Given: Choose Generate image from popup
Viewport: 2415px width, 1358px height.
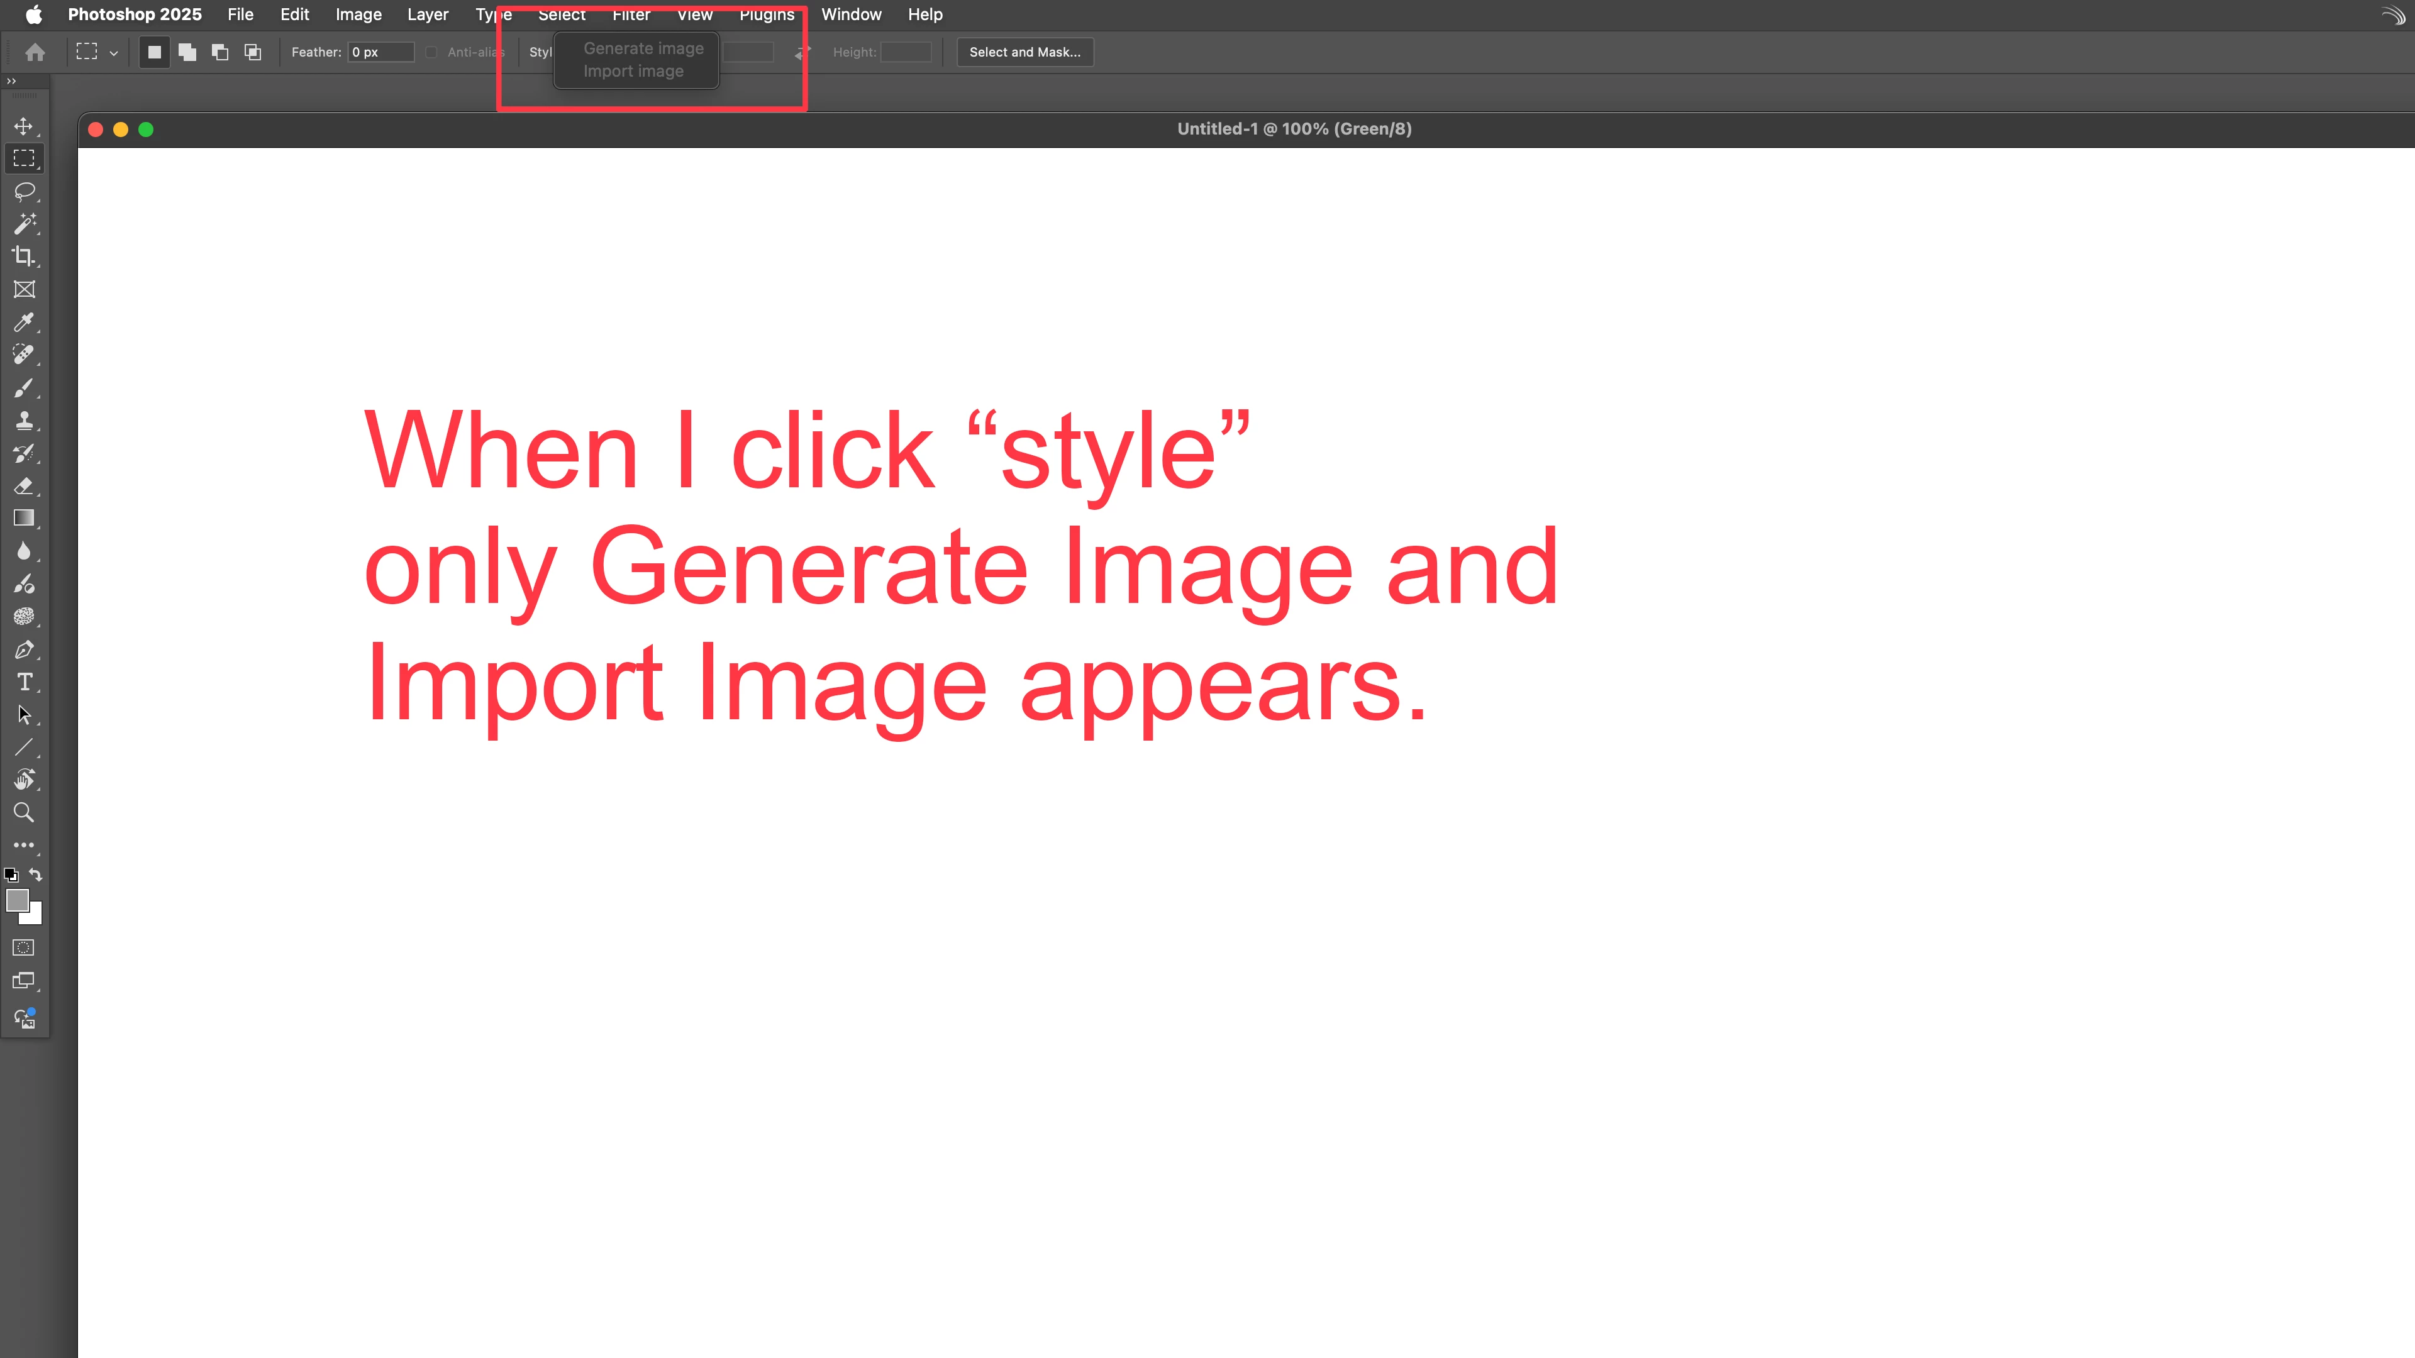Looking at the screenshot, I should [643, 49].
